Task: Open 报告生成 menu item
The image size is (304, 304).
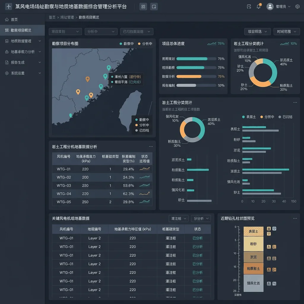Action: click(x=22, y=62)
